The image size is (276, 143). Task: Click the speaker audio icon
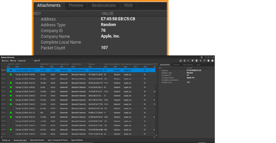click(x=188, y=61)
